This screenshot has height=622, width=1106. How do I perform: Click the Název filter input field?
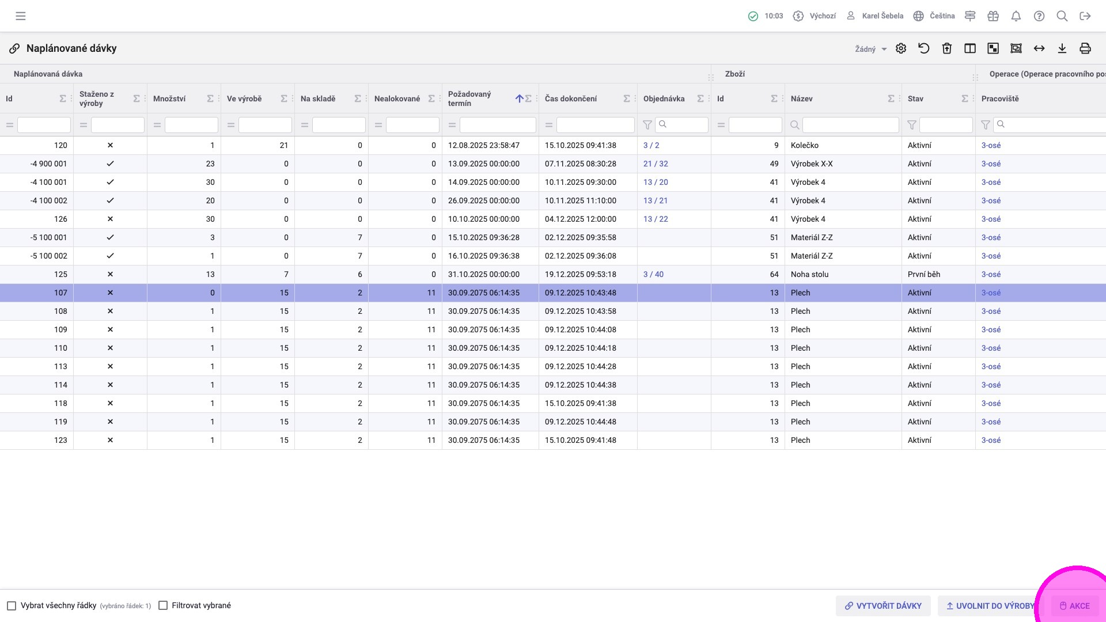pyautogui.click(x=850, y=125)
